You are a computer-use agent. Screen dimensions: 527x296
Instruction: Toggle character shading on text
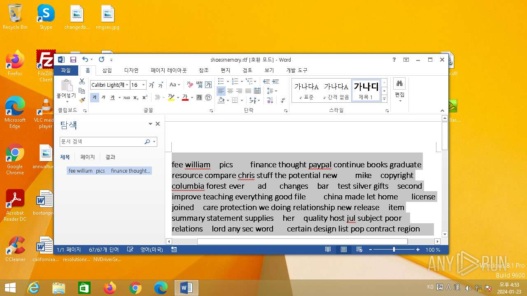point(199,97)
